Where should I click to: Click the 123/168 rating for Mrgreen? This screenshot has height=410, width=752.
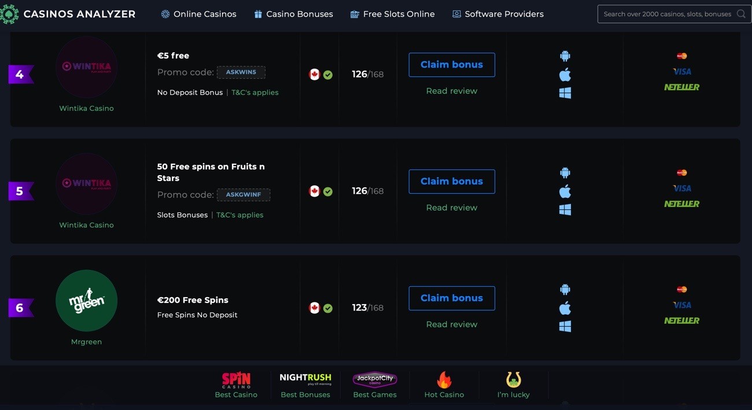[x=368, y=308]
